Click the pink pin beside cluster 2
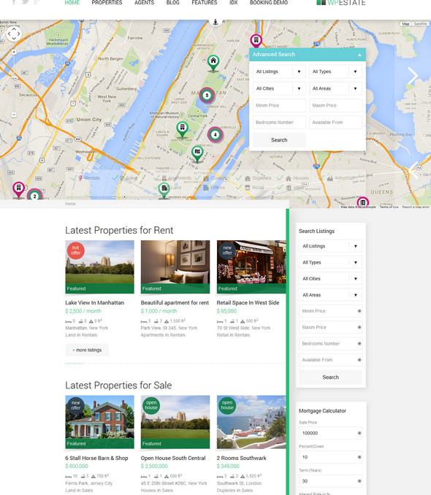Screen dimensions: 431x495 click(x=19, y=189)
